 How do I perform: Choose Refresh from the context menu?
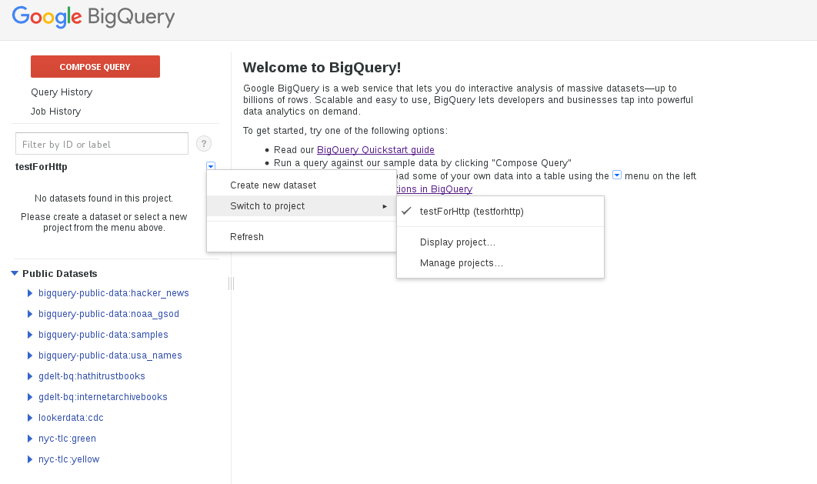(x=302, y=236)
